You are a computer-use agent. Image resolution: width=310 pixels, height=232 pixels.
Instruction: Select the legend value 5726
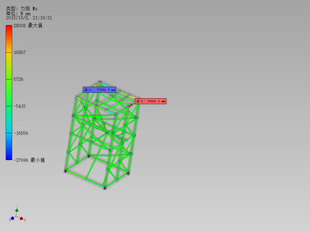click(18, 79)
